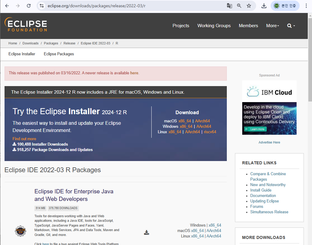Download Enterprise Java package Linux AArch64
The width and height of the screenshot is (312, 245).
214,236
